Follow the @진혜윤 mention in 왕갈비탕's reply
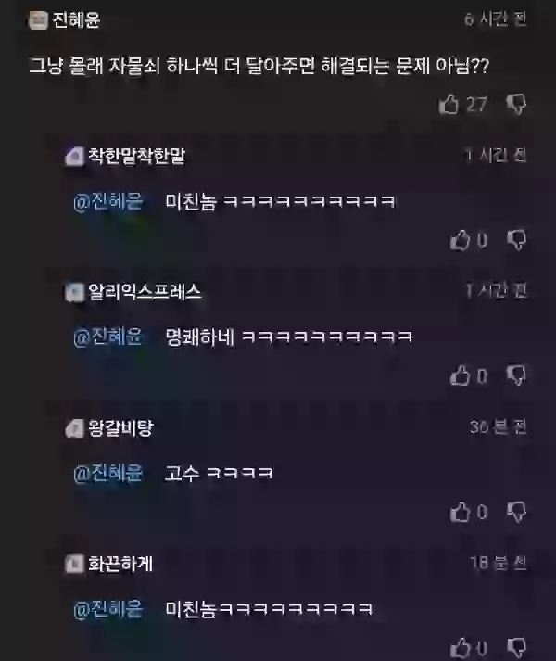 tap(108, 473)
